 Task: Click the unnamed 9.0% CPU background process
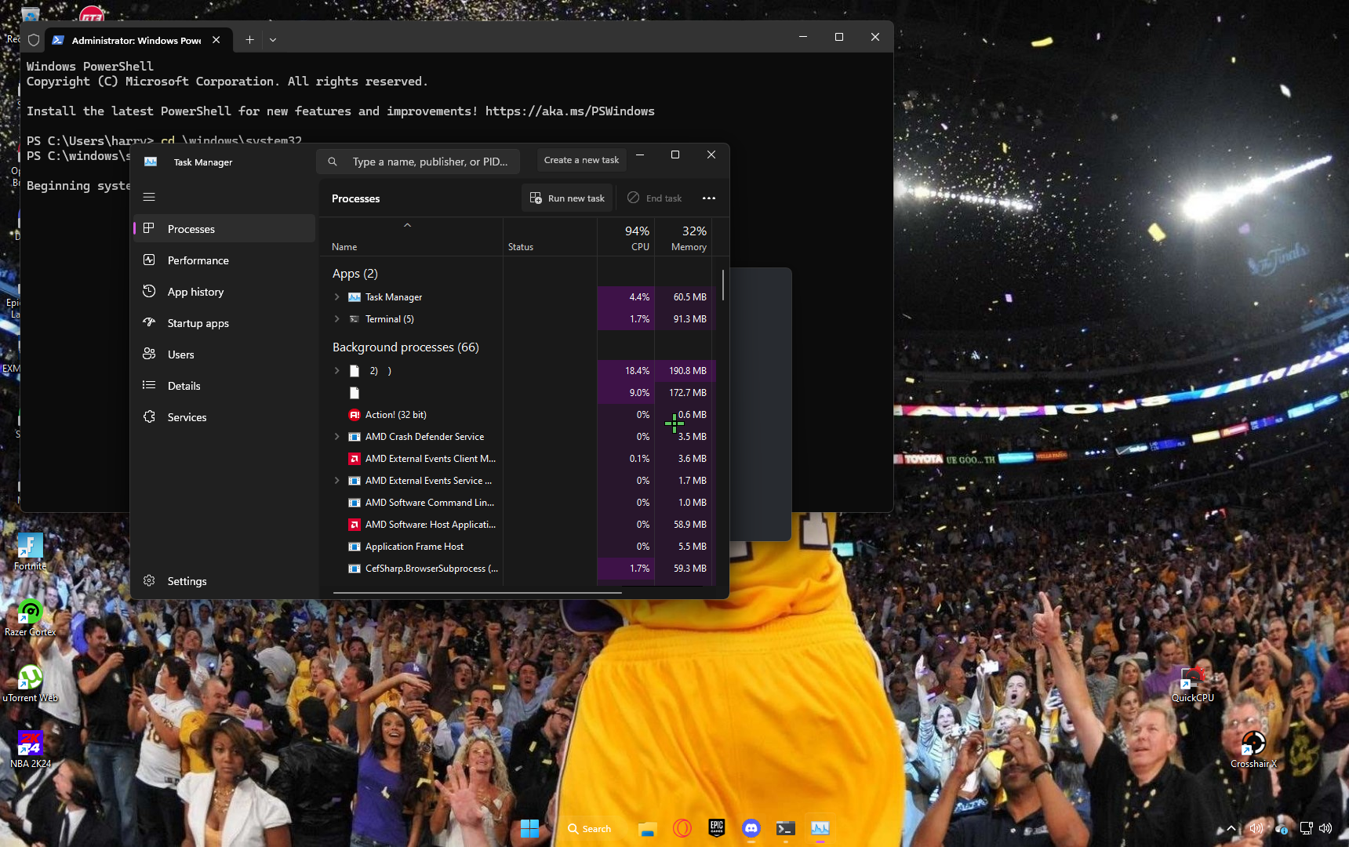click(x=517, y=393)
